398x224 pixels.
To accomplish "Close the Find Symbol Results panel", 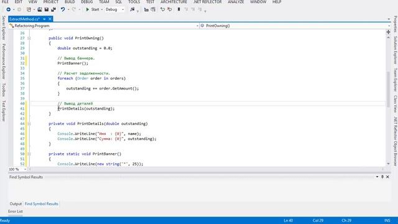I will 387,177.
